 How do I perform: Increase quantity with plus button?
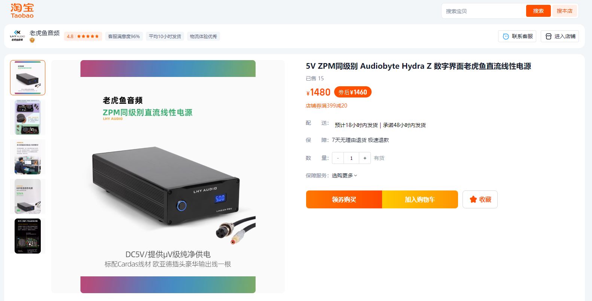(365, 158)
